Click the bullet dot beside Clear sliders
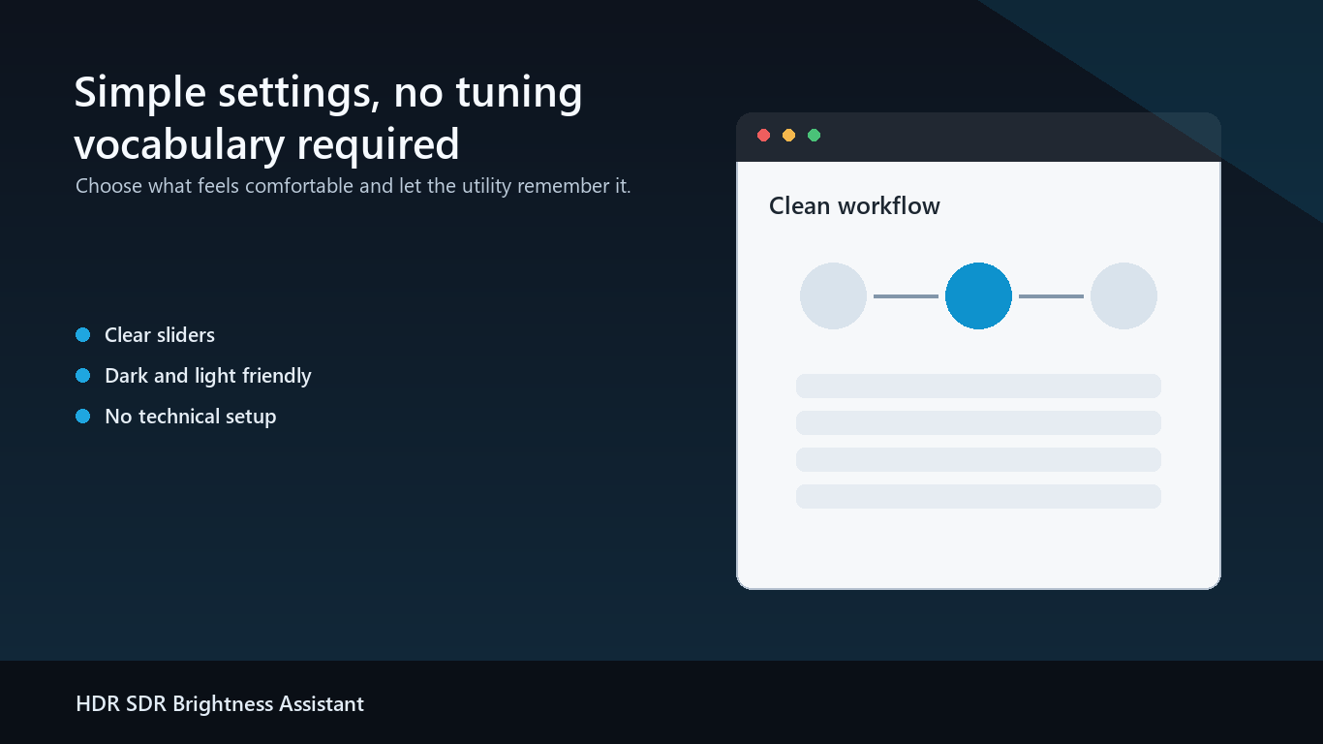Screen dimensions: 1323x744 (82, 335)
